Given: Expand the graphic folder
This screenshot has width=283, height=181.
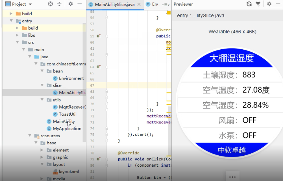Looking at the screenshot, I should 42,157.
